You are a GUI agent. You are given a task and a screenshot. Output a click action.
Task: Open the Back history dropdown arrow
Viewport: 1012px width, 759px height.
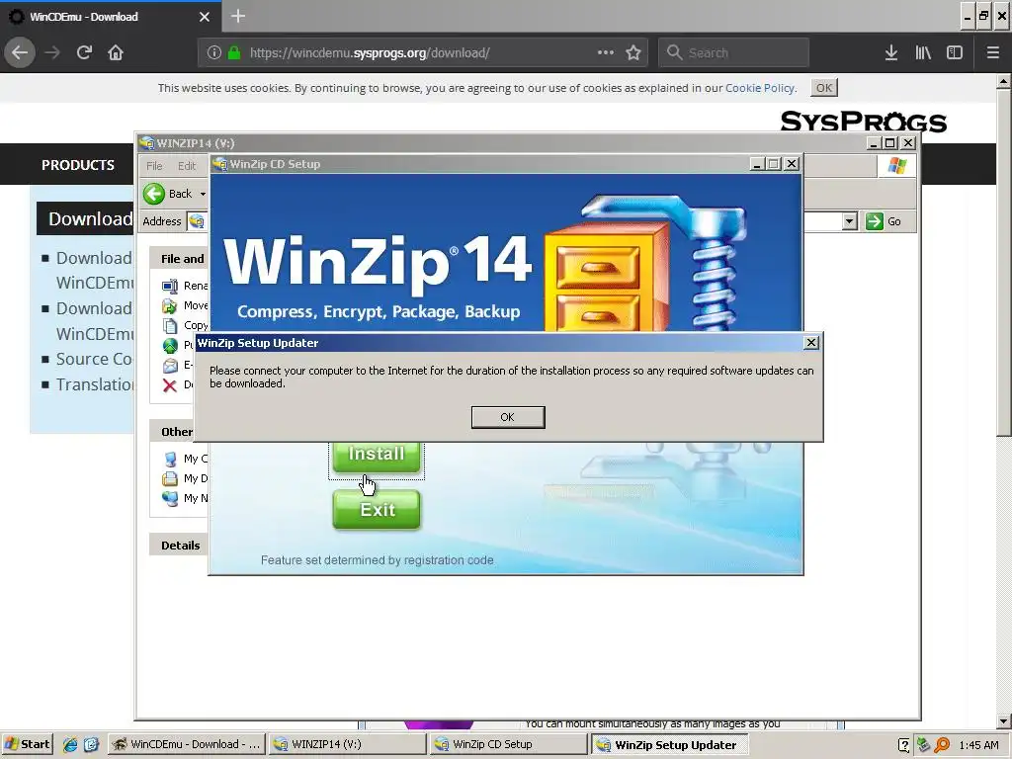(203, 194)
